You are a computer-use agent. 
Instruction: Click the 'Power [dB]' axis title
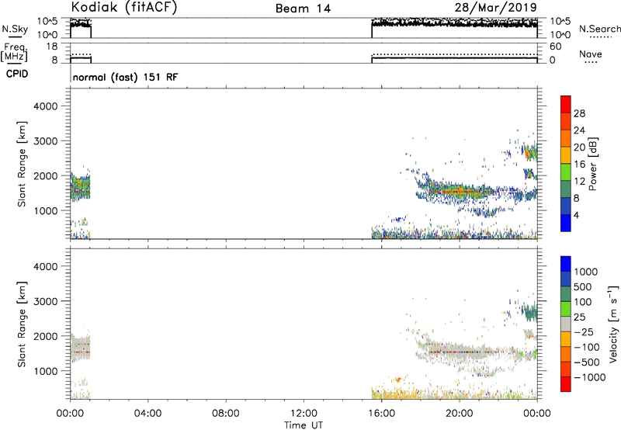tap(592, 164)
